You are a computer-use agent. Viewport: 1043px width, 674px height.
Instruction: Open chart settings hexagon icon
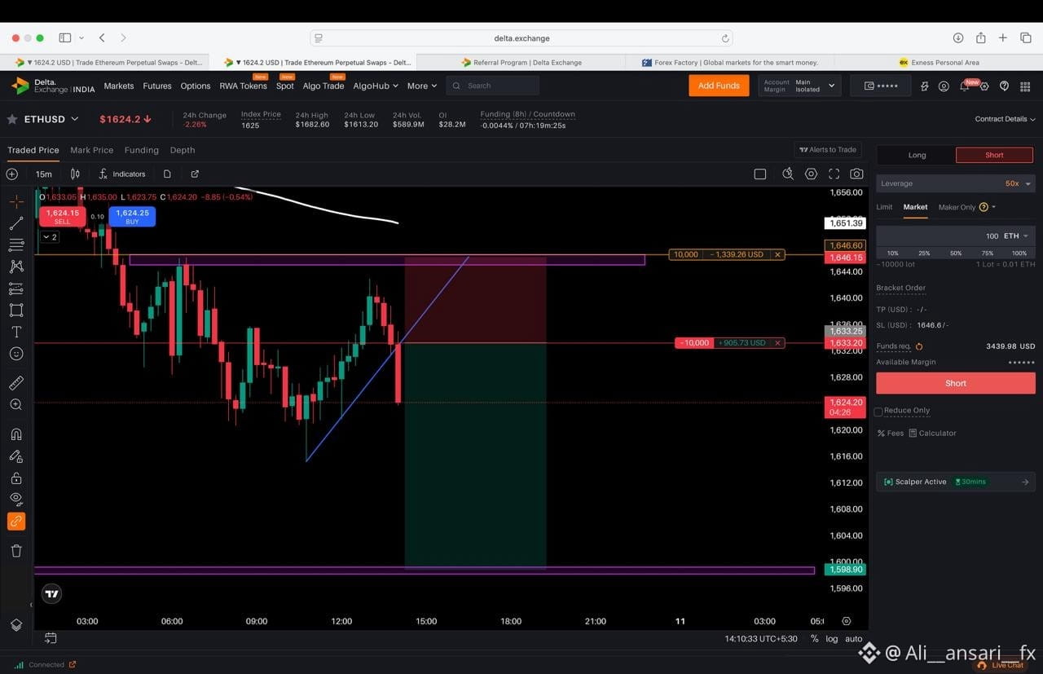point(811,174)
